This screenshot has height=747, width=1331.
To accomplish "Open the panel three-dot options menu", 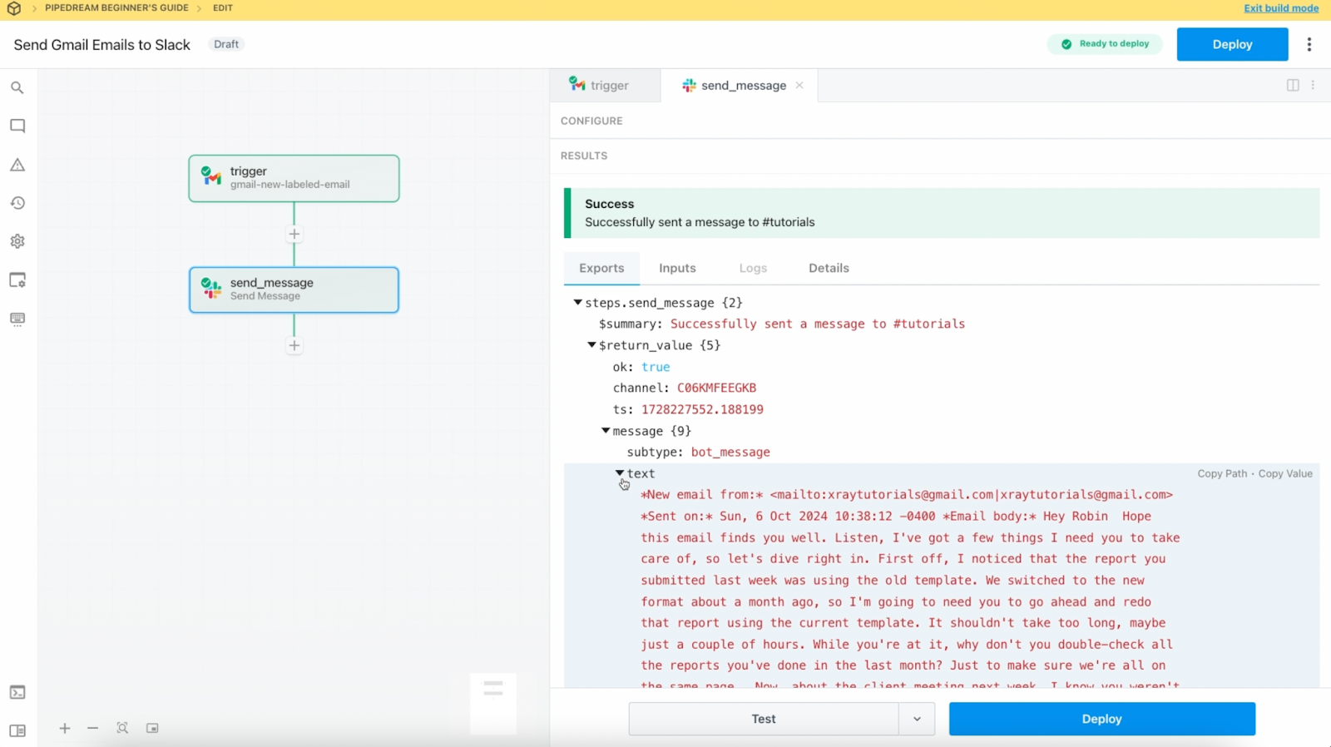I will (x=1313, y=85).
